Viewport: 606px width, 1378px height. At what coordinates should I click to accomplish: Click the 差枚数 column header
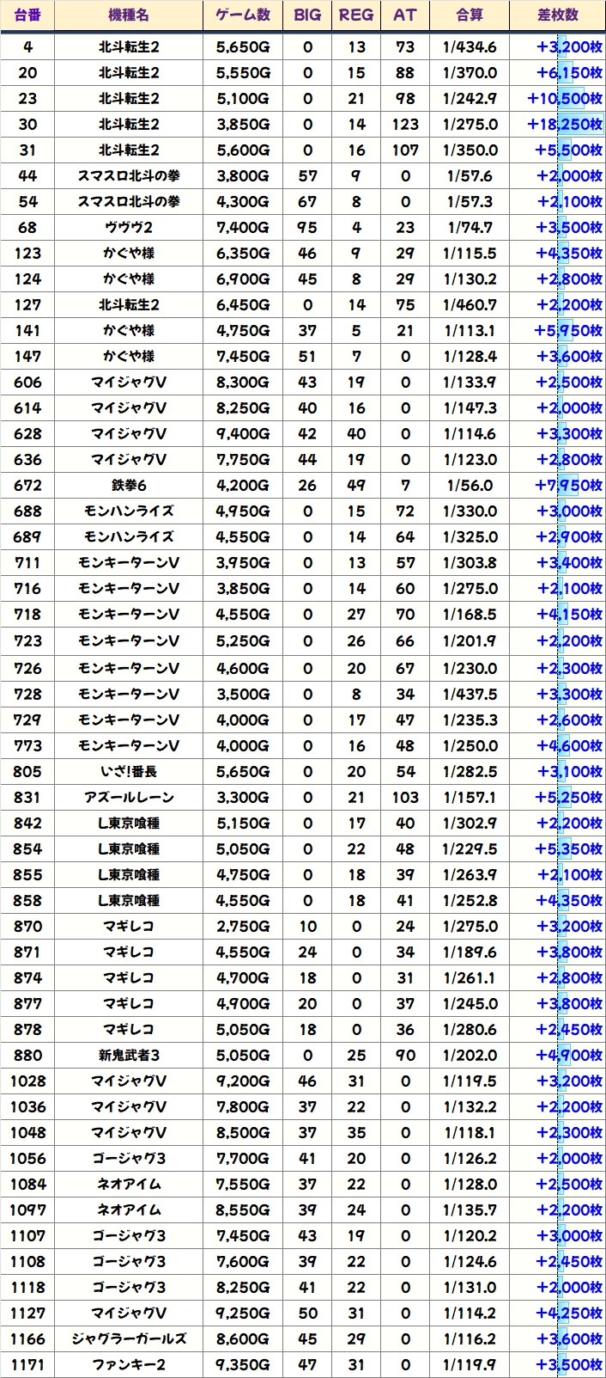557,15
